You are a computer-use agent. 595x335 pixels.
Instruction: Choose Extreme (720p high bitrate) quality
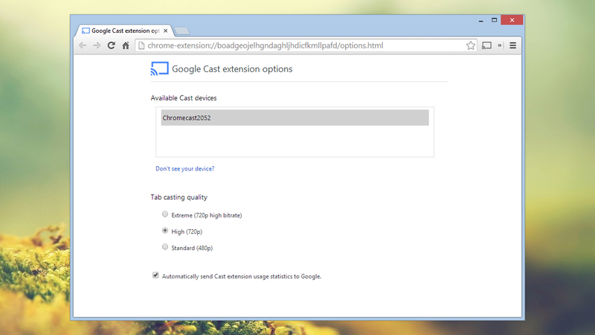(165, 214)
